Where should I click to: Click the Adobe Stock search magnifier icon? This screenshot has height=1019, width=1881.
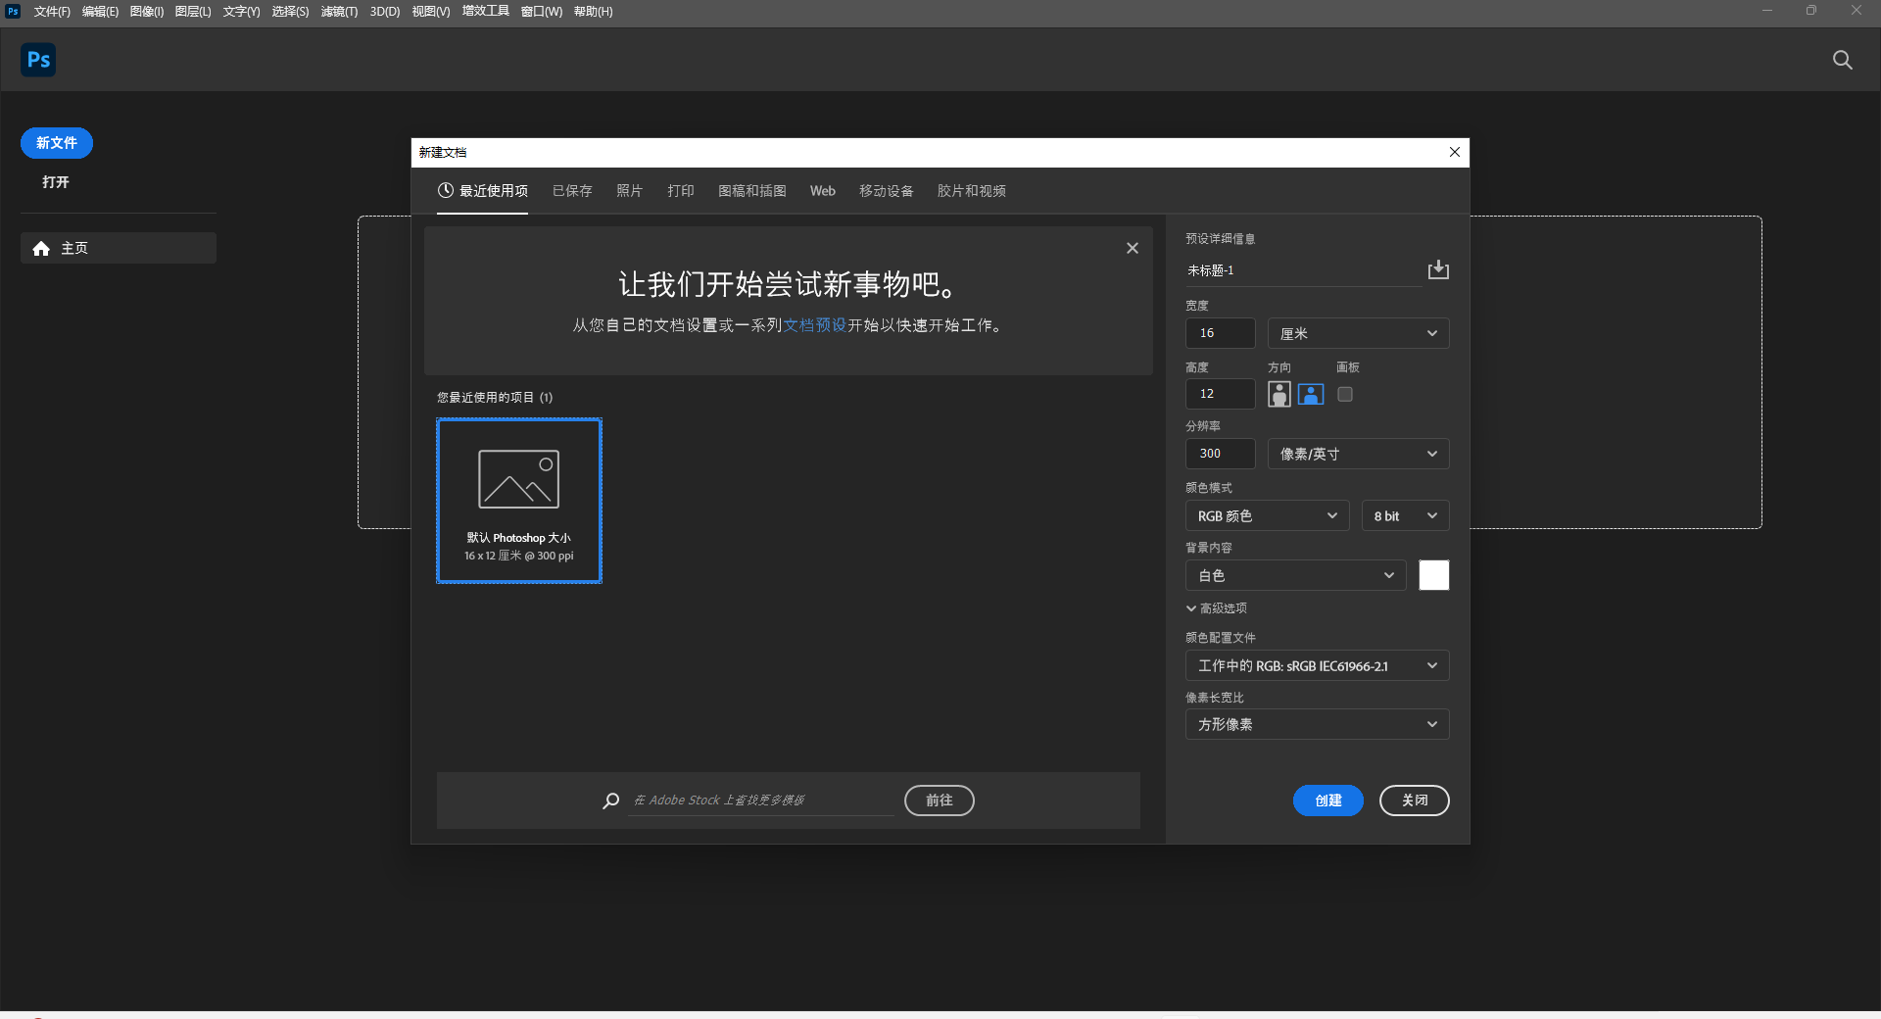(611, 801)
